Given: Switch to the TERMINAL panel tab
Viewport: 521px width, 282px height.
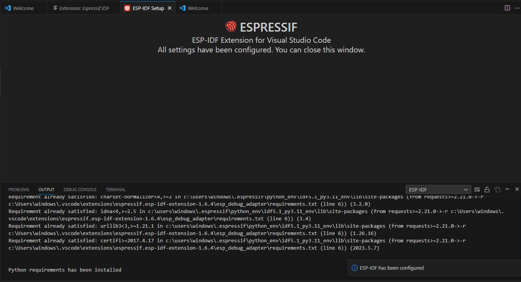Looking at the screenshot, I should [116, 190].
